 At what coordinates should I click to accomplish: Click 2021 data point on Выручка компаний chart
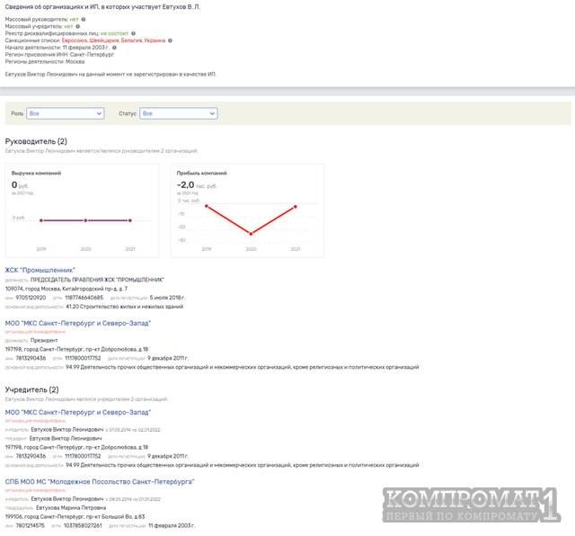point(130,220)
